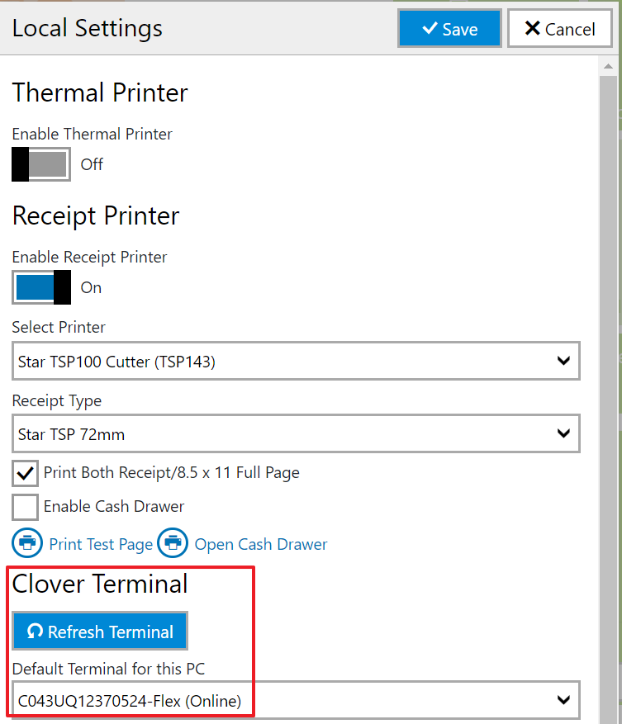Open the Receipt Type dropdown
Image resolution: width=622 pixels, height=724 pixels.
tap(296, 433)
